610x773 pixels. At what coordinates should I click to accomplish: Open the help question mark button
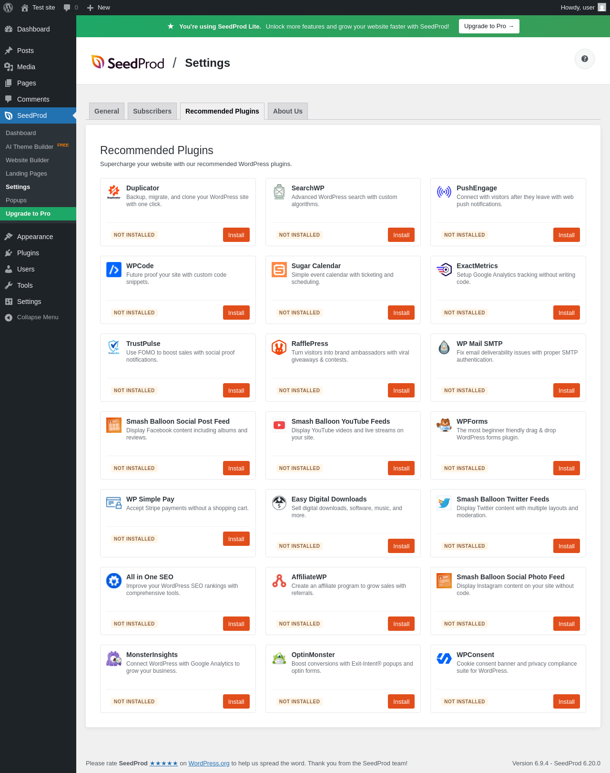point(585,59)
